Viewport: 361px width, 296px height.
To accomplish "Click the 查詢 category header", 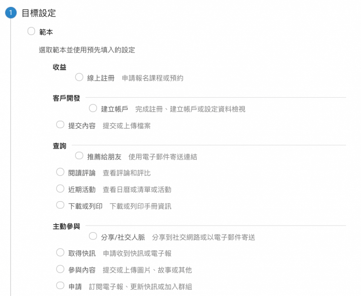I will click(x=58, y=146).
